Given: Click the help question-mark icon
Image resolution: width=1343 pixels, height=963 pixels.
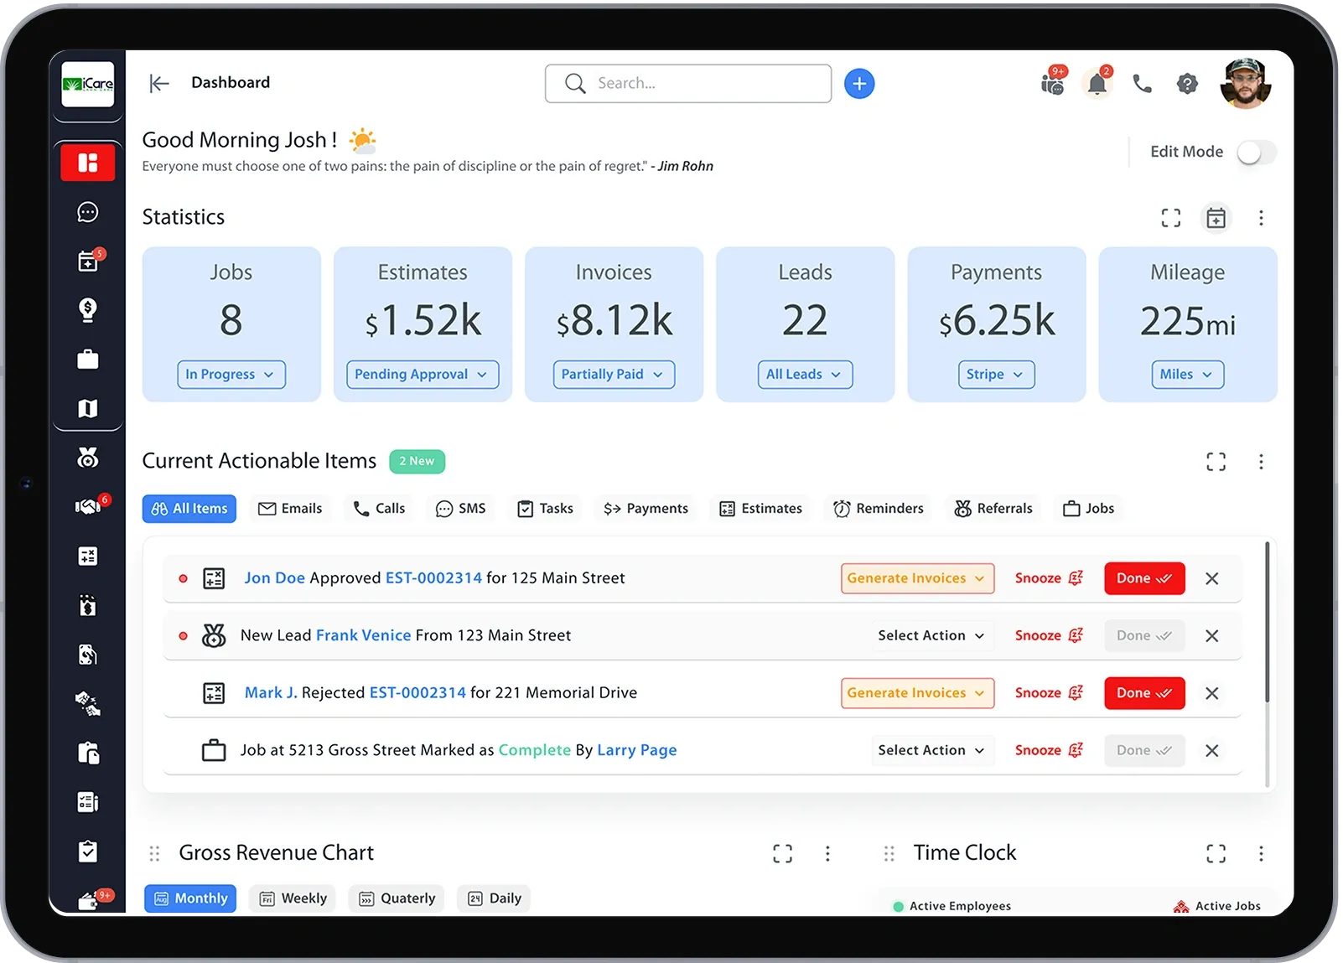Looking at the screenshot, I should (1187, 83).
